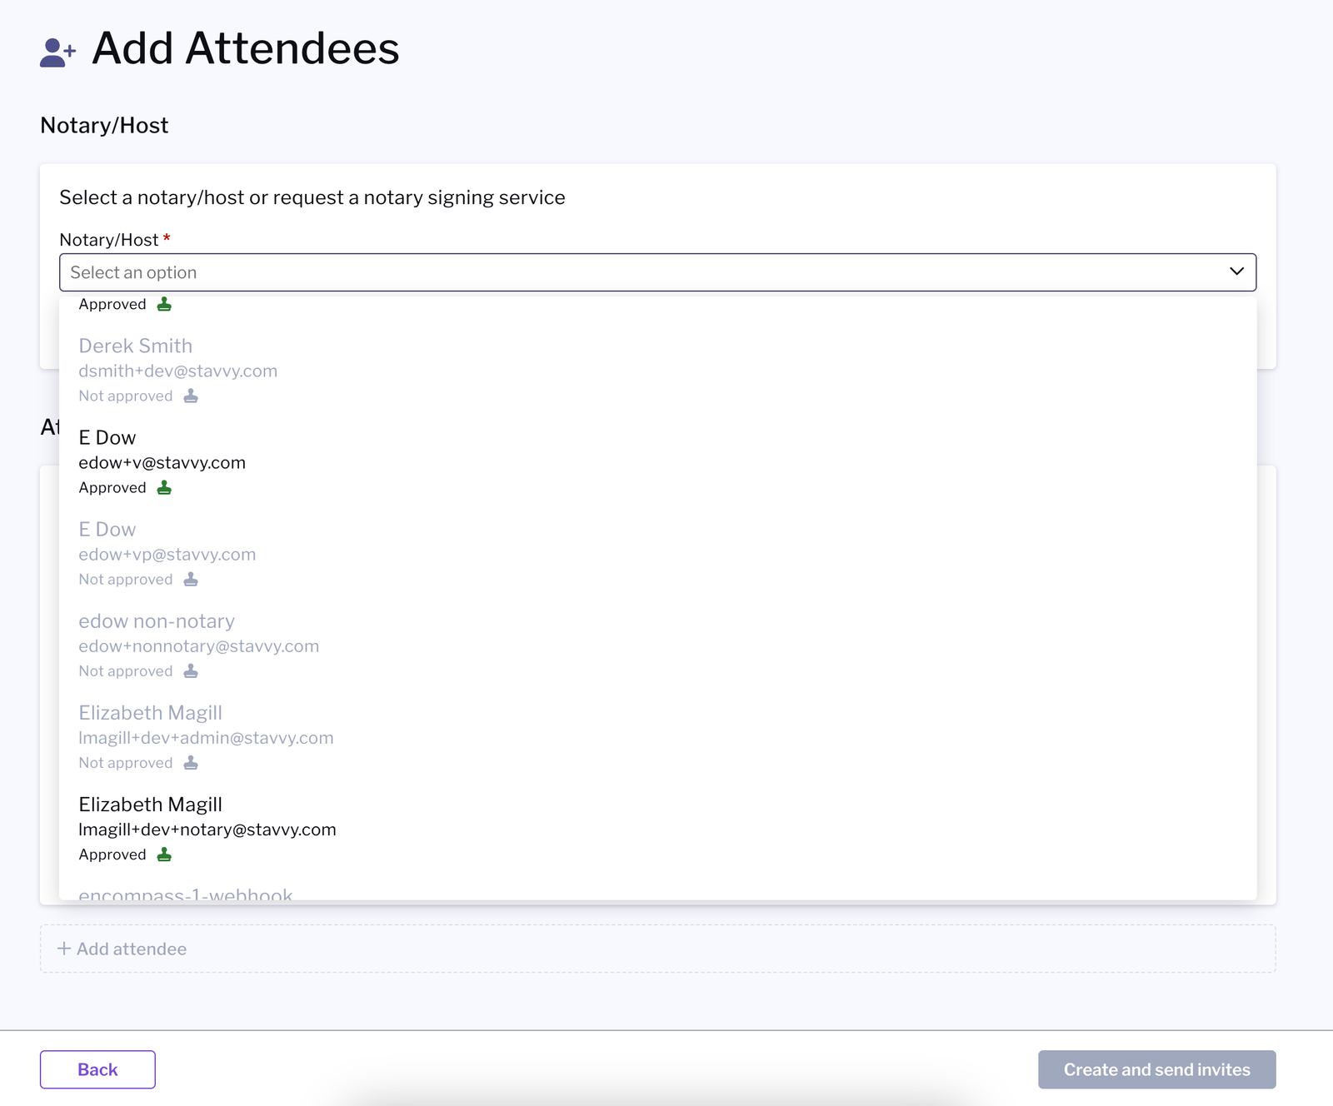Click gray stamp icon under edow+vp@stavvy.com
1333x1106 pixels.
[191, 579]
